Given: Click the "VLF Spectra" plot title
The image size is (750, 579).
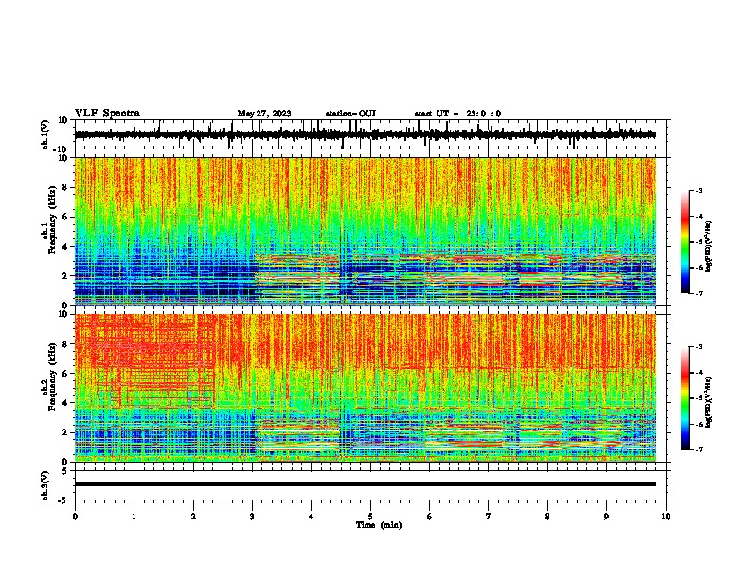Looking at the screenshot, I should pyautogui.click(x=107, y=114).
